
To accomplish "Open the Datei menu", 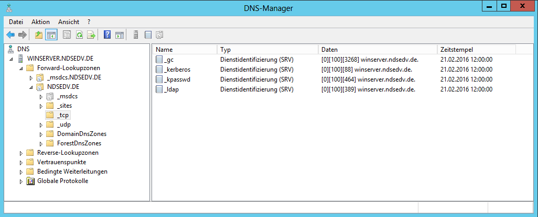I will tap(16, 22).
